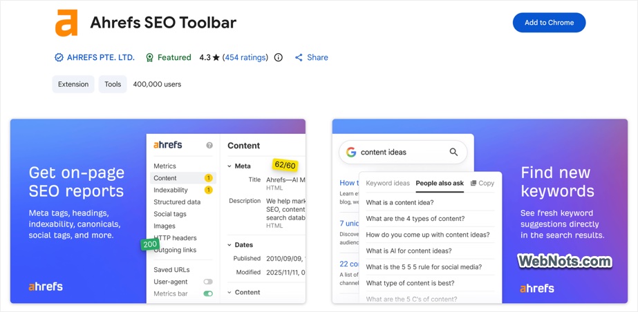Click the Copy text in keyword popup
Viewport: 638px width, 312px height.
(486, 183)
